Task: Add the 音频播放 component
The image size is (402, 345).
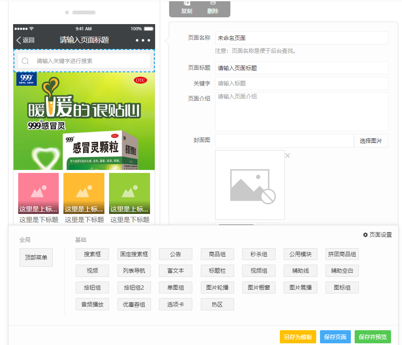Action: point(92,304)
